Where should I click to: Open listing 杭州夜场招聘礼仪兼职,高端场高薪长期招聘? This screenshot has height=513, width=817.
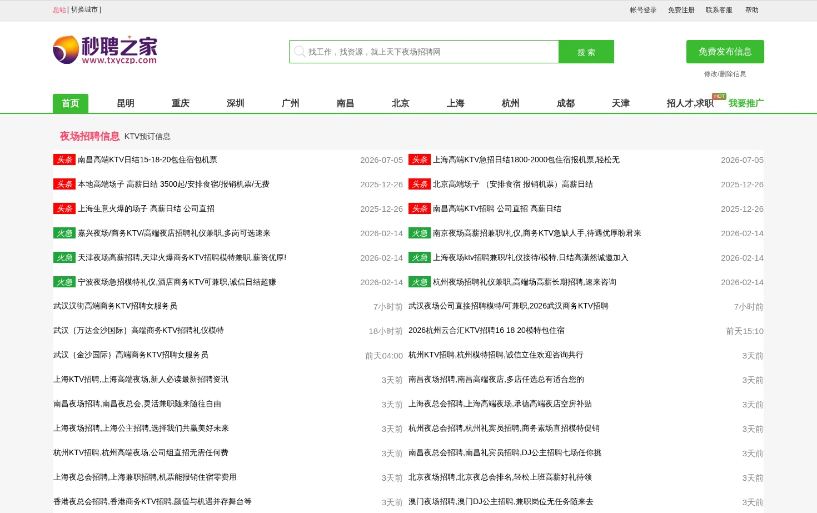[x=525, y=282]
